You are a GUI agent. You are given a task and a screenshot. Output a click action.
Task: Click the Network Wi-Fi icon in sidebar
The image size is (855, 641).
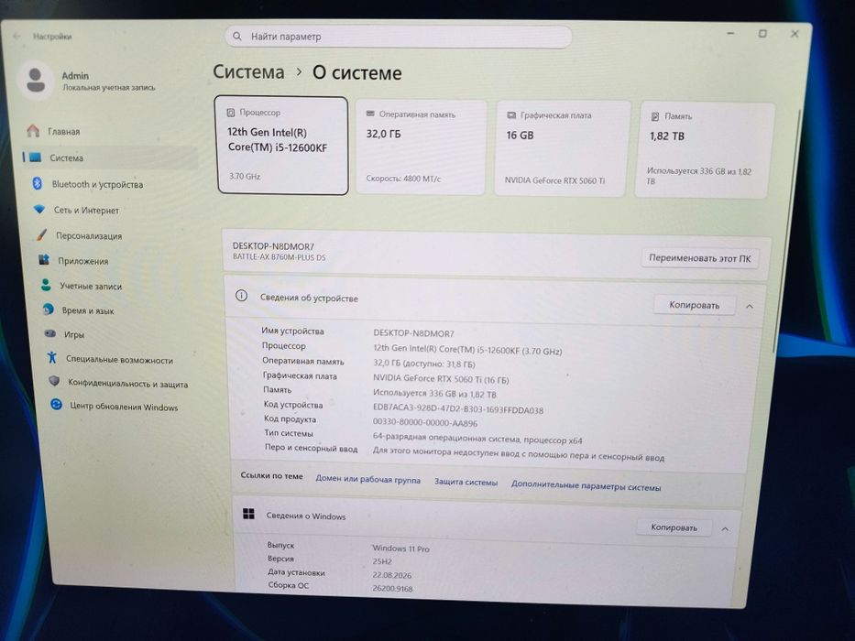(x=39, y=210)
